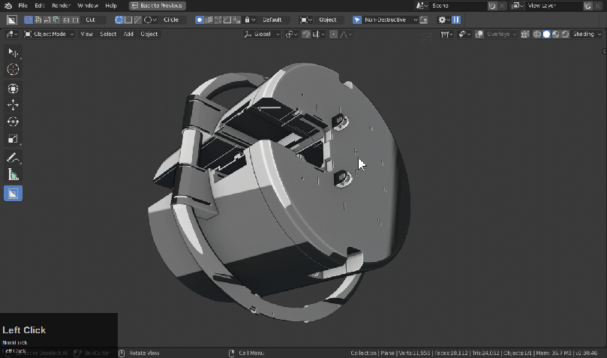Open the custom shape dropdown
The width and height of the screenshot is (607, 358).
click(150, 20)
